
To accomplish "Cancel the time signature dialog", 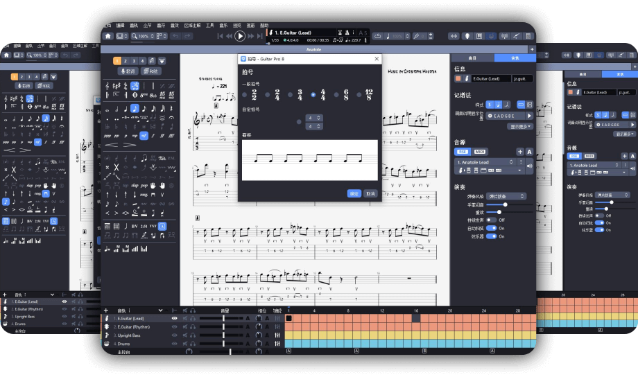I will 370,193.
